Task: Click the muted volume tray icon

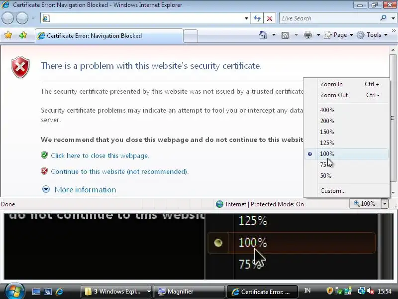Action: (x=371, y=291)
